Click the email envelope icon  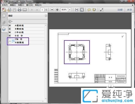[x=25, y=10]
